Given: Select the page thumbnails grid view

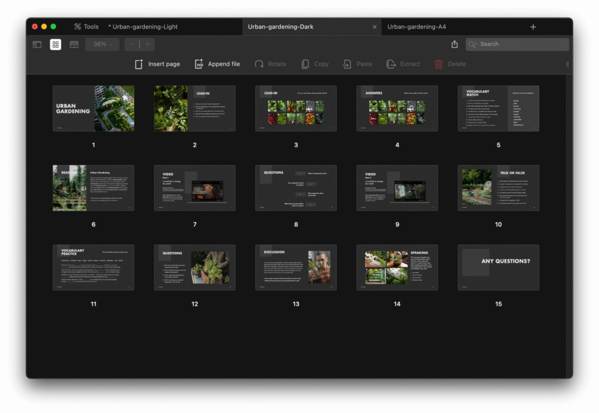Looking at the screenshot, I should [56, 44].
